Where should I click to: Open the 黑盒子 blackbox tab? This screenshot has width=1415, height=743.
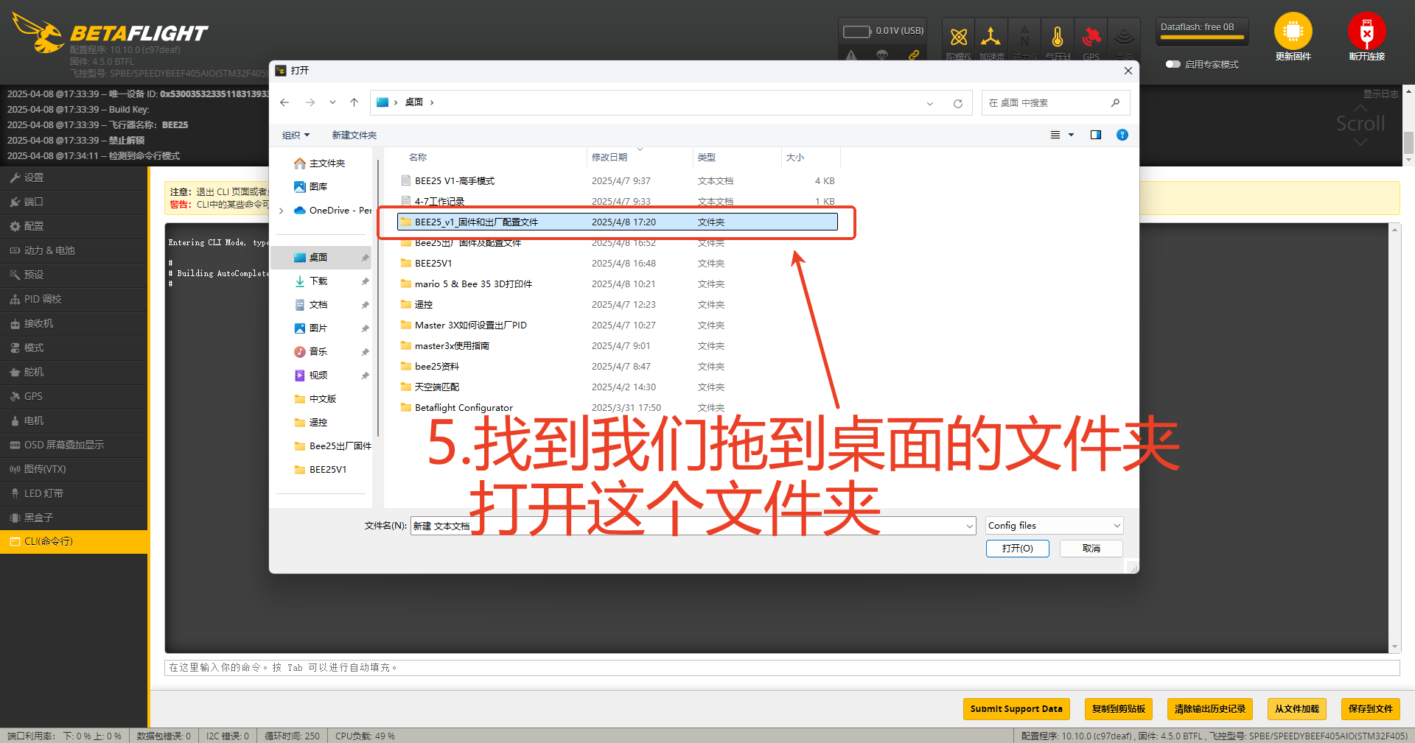click(x=74, y=518)
